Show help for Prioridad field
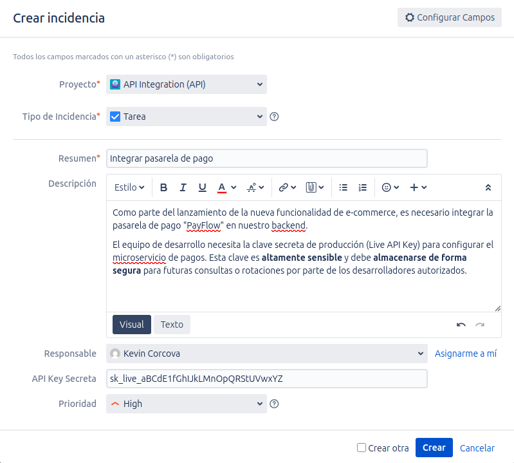Image resolution: width=514 pixels, height=463 pixels. [274, 404]
